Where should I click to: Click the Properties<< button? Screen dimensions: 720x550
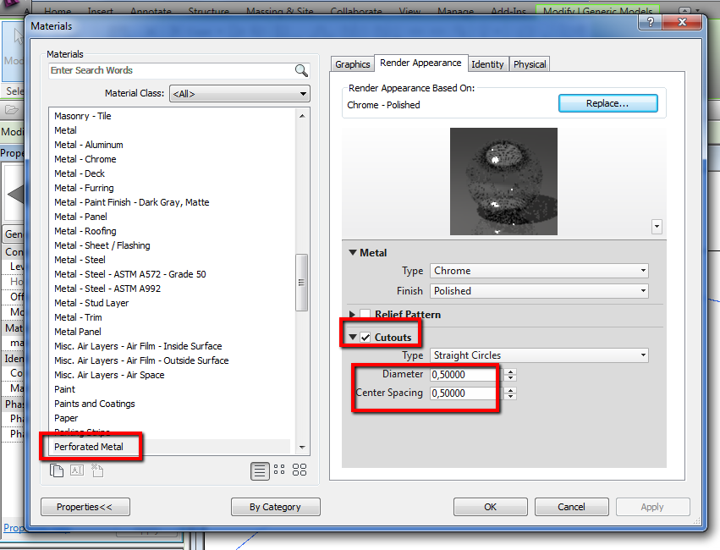pyautogui.click(x=85, y=507)
